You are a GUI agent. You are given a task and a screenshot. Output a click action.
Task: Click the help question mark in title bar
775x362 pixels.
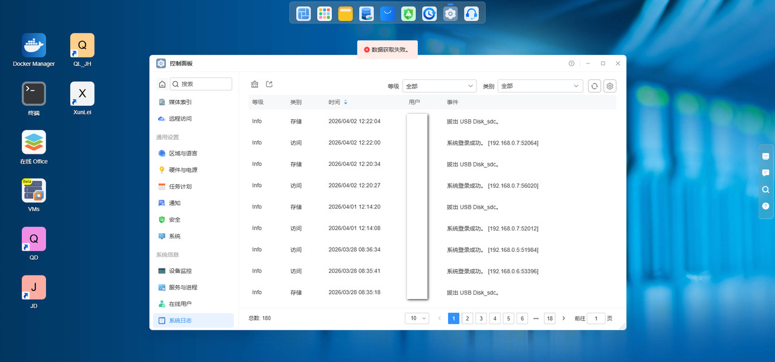572,64
